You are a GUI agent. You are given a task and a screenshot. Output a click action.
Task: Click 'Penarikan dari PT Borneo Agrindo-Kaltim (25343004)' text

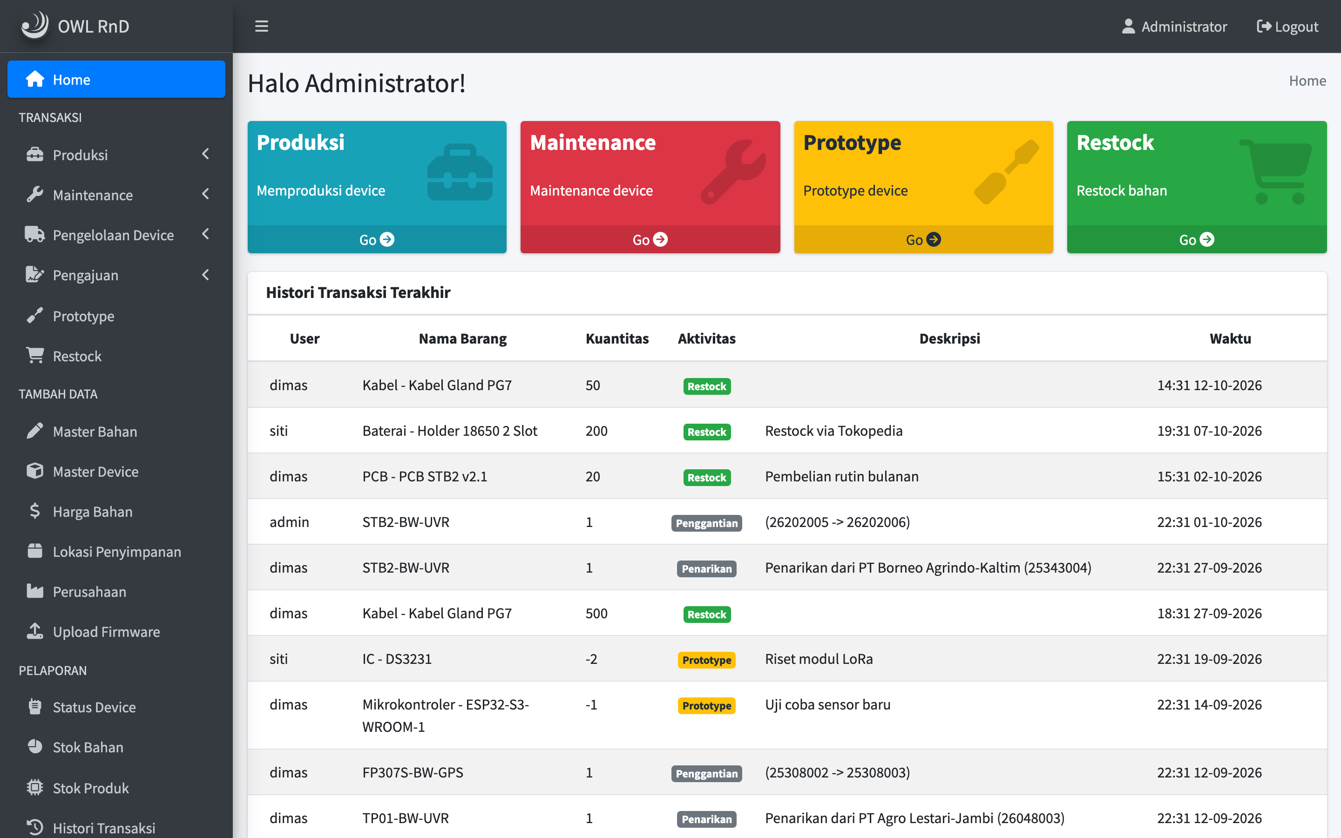point(928,568)
